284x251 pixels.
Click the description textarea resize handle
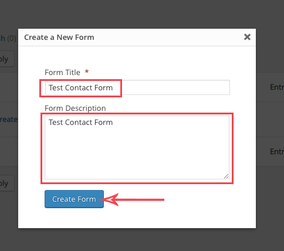click(226, 176)
